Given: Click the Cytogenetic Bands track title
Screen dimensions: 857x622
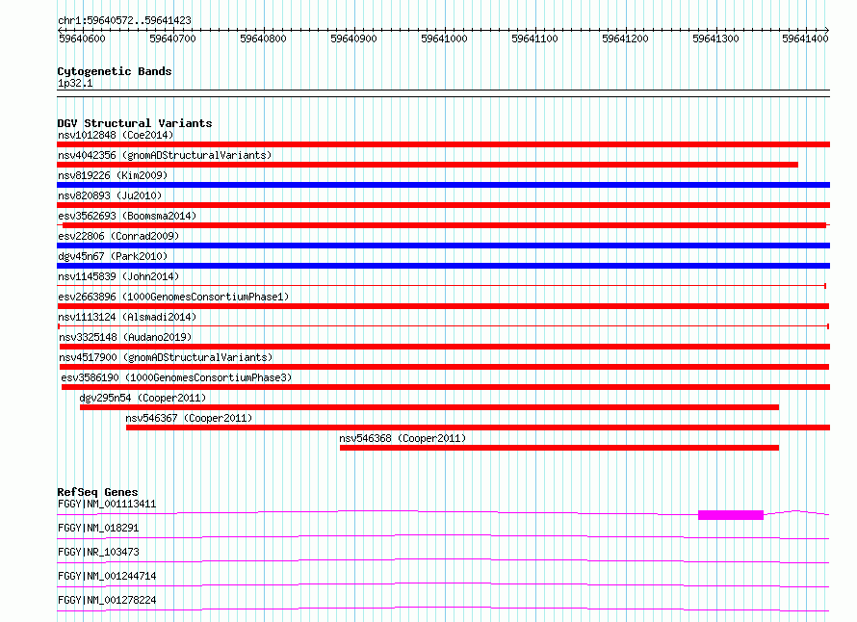Looking at the screenshot, I should click(115, 71).
